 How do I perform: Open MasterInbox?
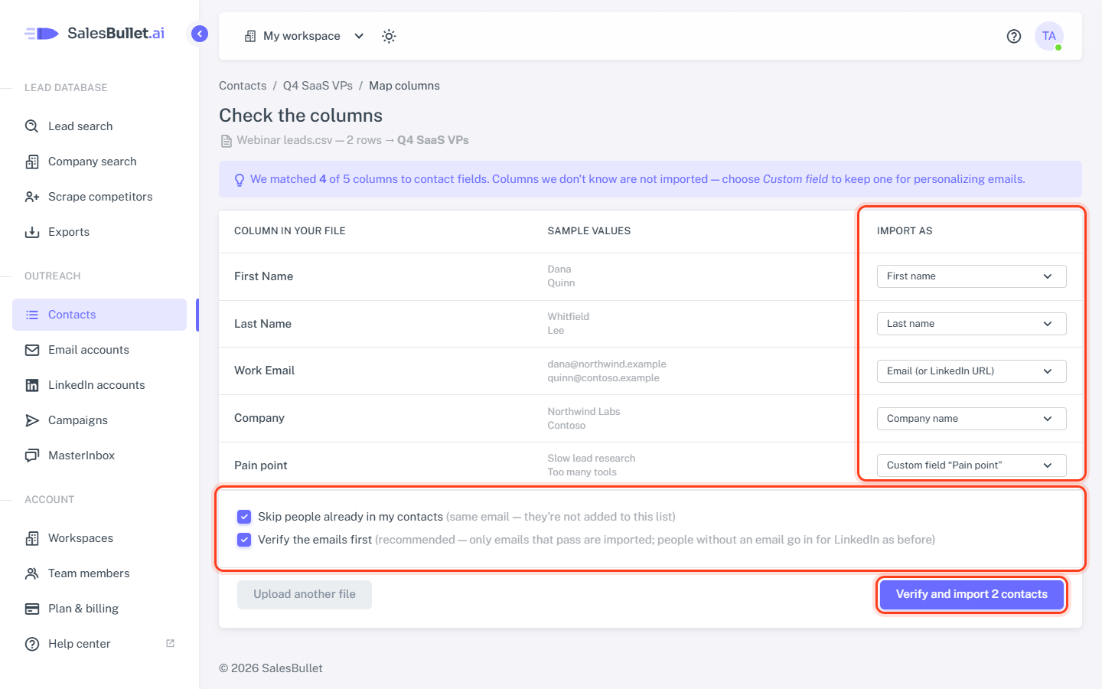pos(99,456)
